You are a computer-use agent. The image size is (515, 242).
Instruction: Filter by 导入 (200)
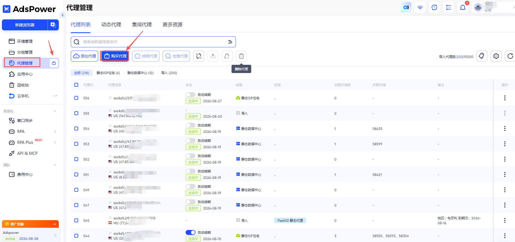169,73
